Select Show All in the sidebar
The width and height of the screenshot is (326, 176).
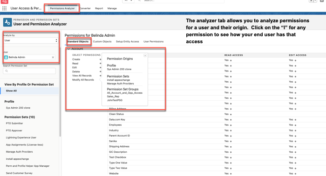[29, 91]
